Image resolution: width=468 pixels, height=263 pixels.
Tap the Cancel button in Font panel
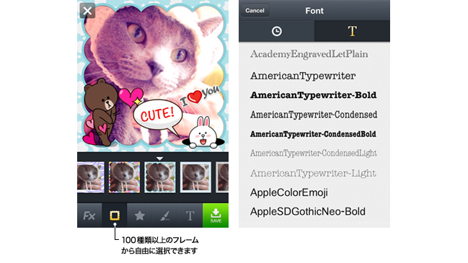(255, 10)
